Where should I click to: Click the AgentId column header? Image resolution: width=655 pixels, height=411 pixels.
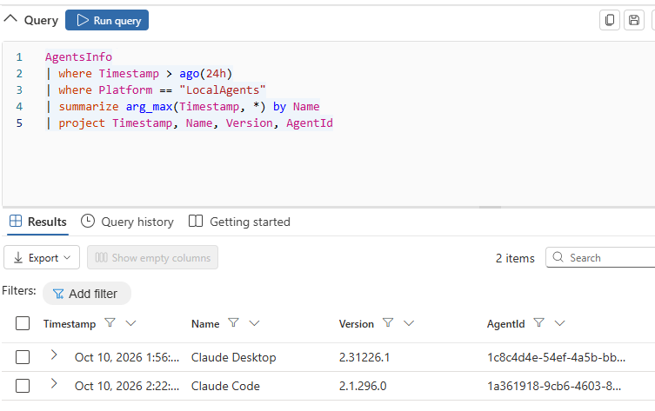[506, 324]
